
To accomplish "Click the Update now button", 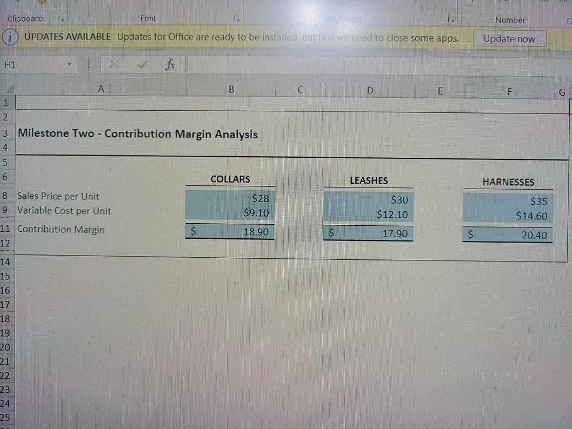I will pos(509,38).
